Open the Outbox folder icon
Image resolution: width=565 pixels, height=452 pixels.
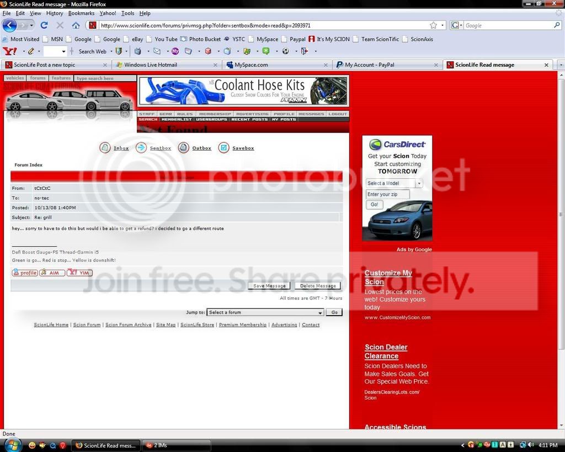[x=184, y=148]
